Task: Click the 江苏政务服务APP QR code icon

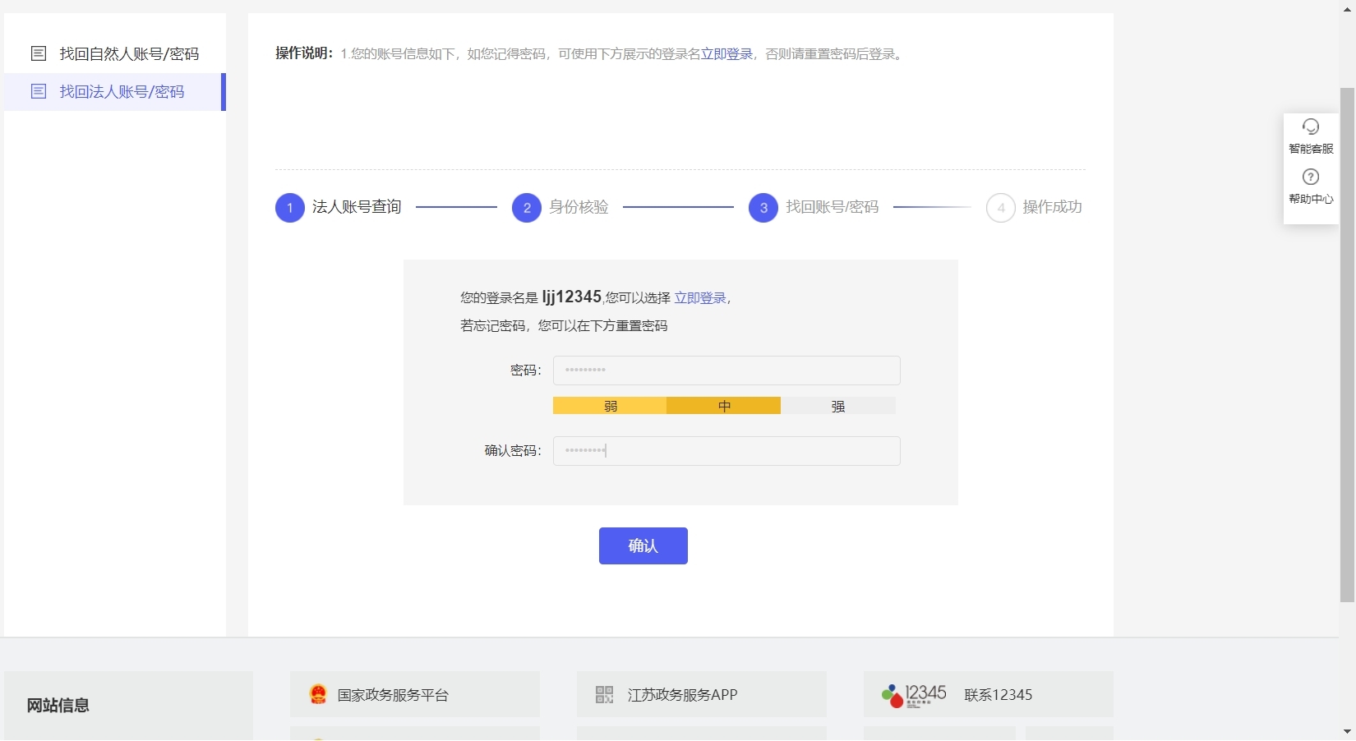Action: (x=604, y=694)
